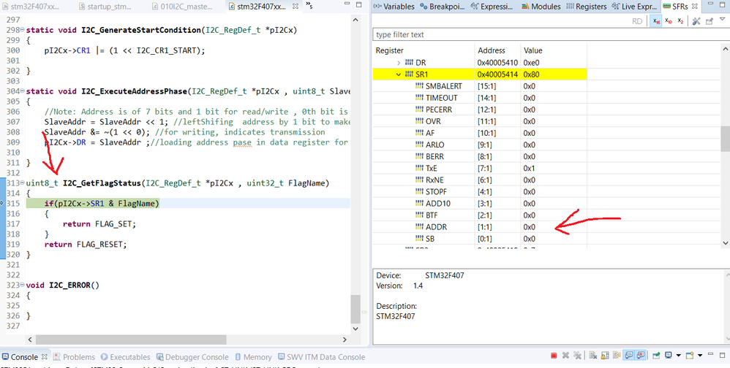Close the Console view tab
The image size is (730, 368).
[45, 357]
